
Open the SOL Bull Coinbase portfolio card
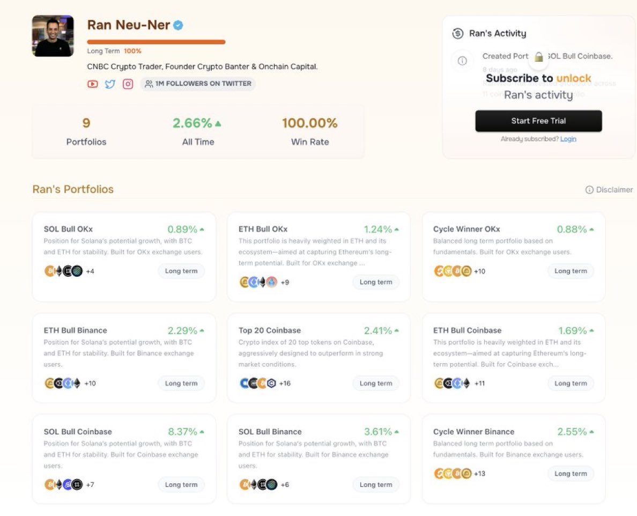tap(124, 459)
